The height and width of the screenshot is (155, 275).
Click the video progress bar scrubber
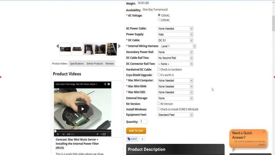click(55, 131)
